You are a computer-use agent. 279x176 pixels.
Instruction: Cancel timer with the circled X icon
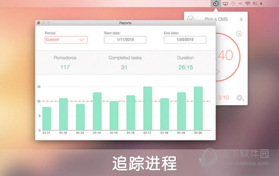pos(239,34)
